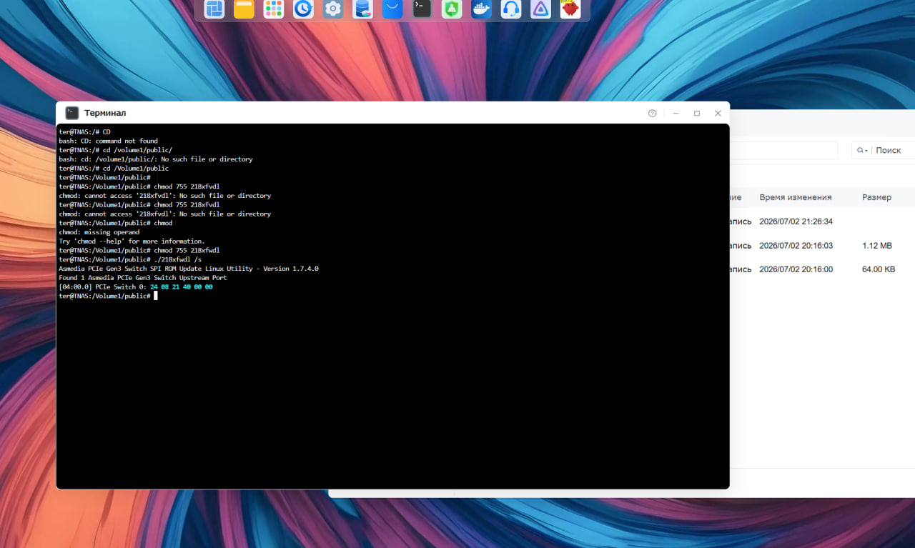Open the green shield security app
This screenshot has width=915, height=548.
452,9
